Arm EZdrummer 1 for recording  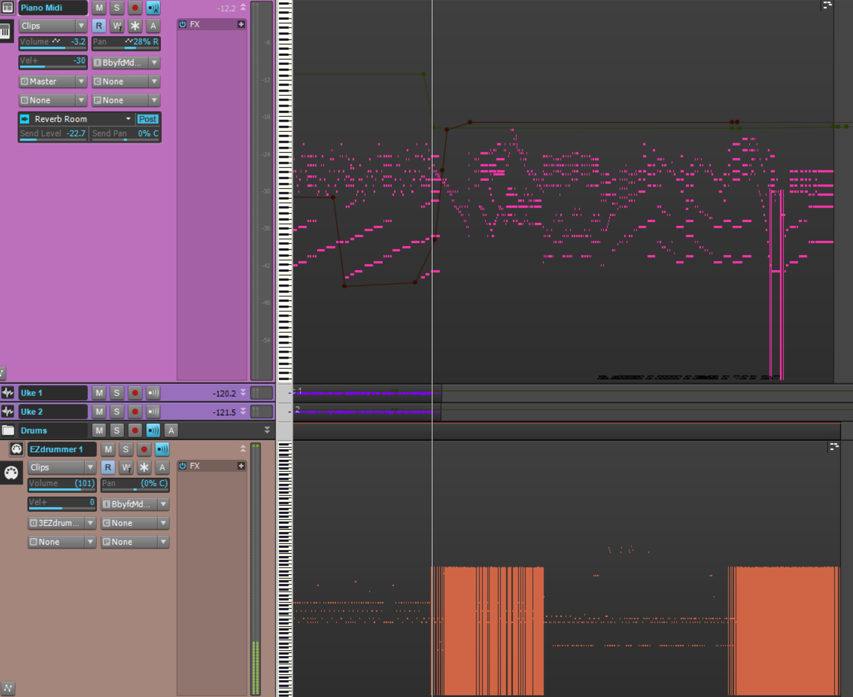[144, 449]
